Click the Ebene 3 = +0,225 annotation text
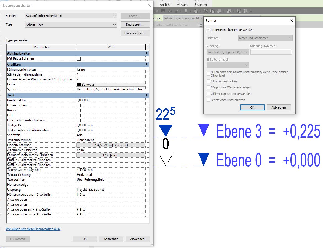Screen dimensions: 323x248 pos(268,131)
